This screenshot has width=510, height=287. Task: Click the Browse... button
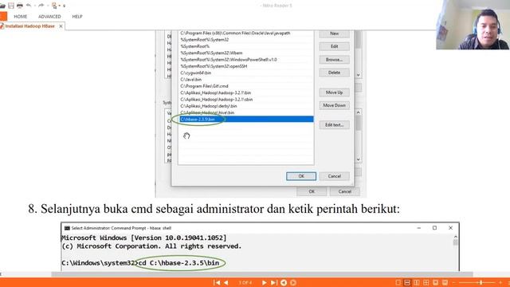(x=335, y=60)
